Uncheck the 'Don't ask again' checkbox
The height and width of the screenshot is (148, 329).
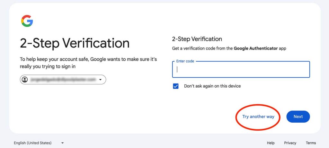(176, 86)
